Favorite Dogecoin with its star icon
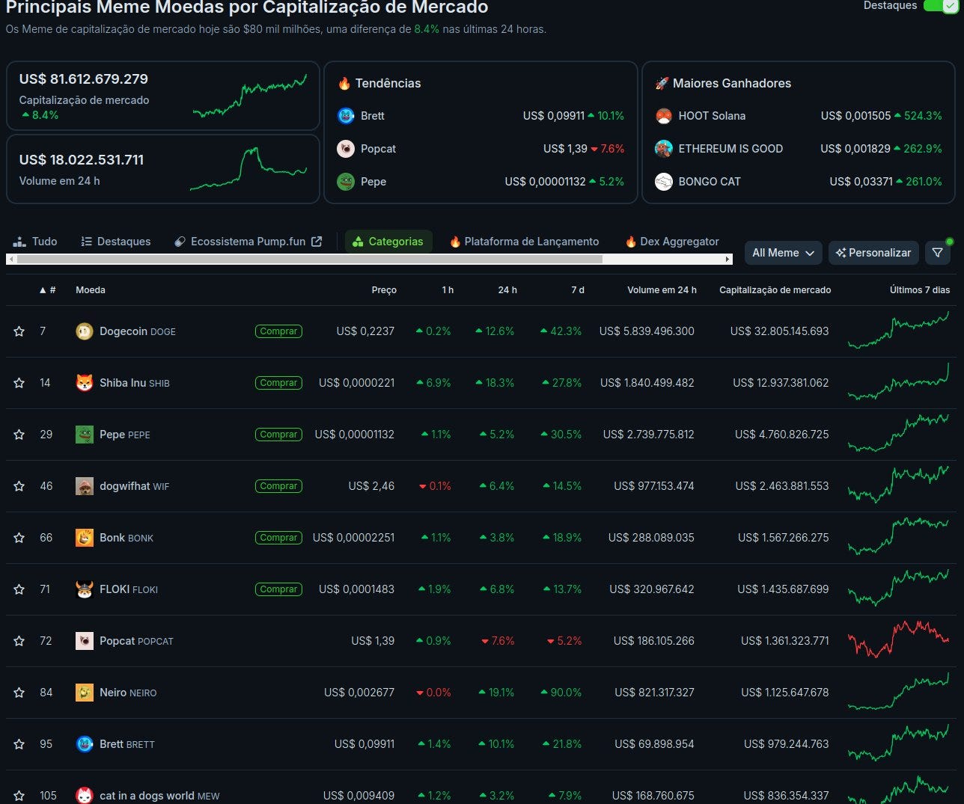Screen dimensions: 964x804 (x=19, y=331)
